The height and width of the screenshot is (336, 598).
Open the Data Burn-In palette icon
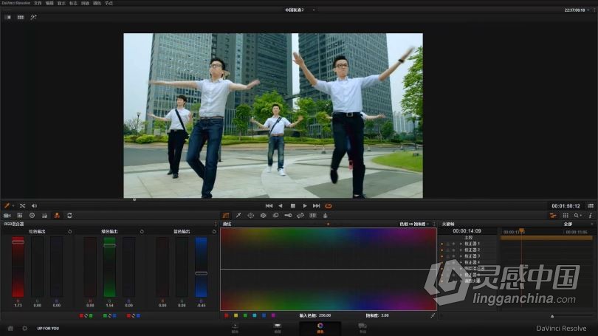[326, 216]
